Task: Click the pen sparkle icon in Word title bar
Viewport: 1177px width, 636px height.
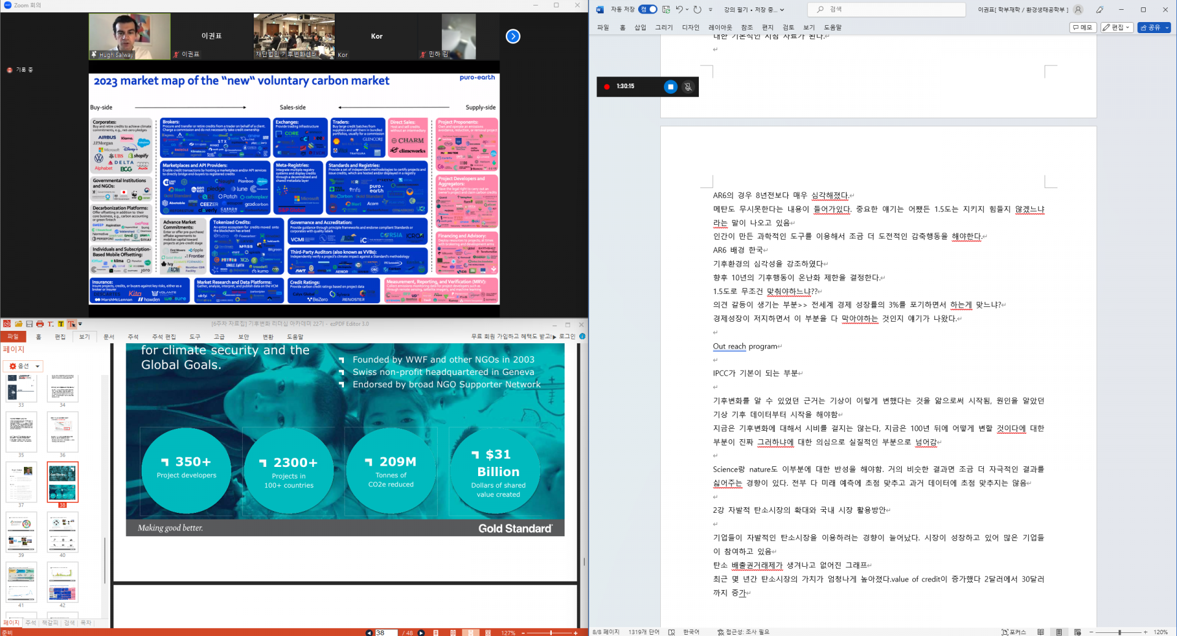Action: (1100, 9)
